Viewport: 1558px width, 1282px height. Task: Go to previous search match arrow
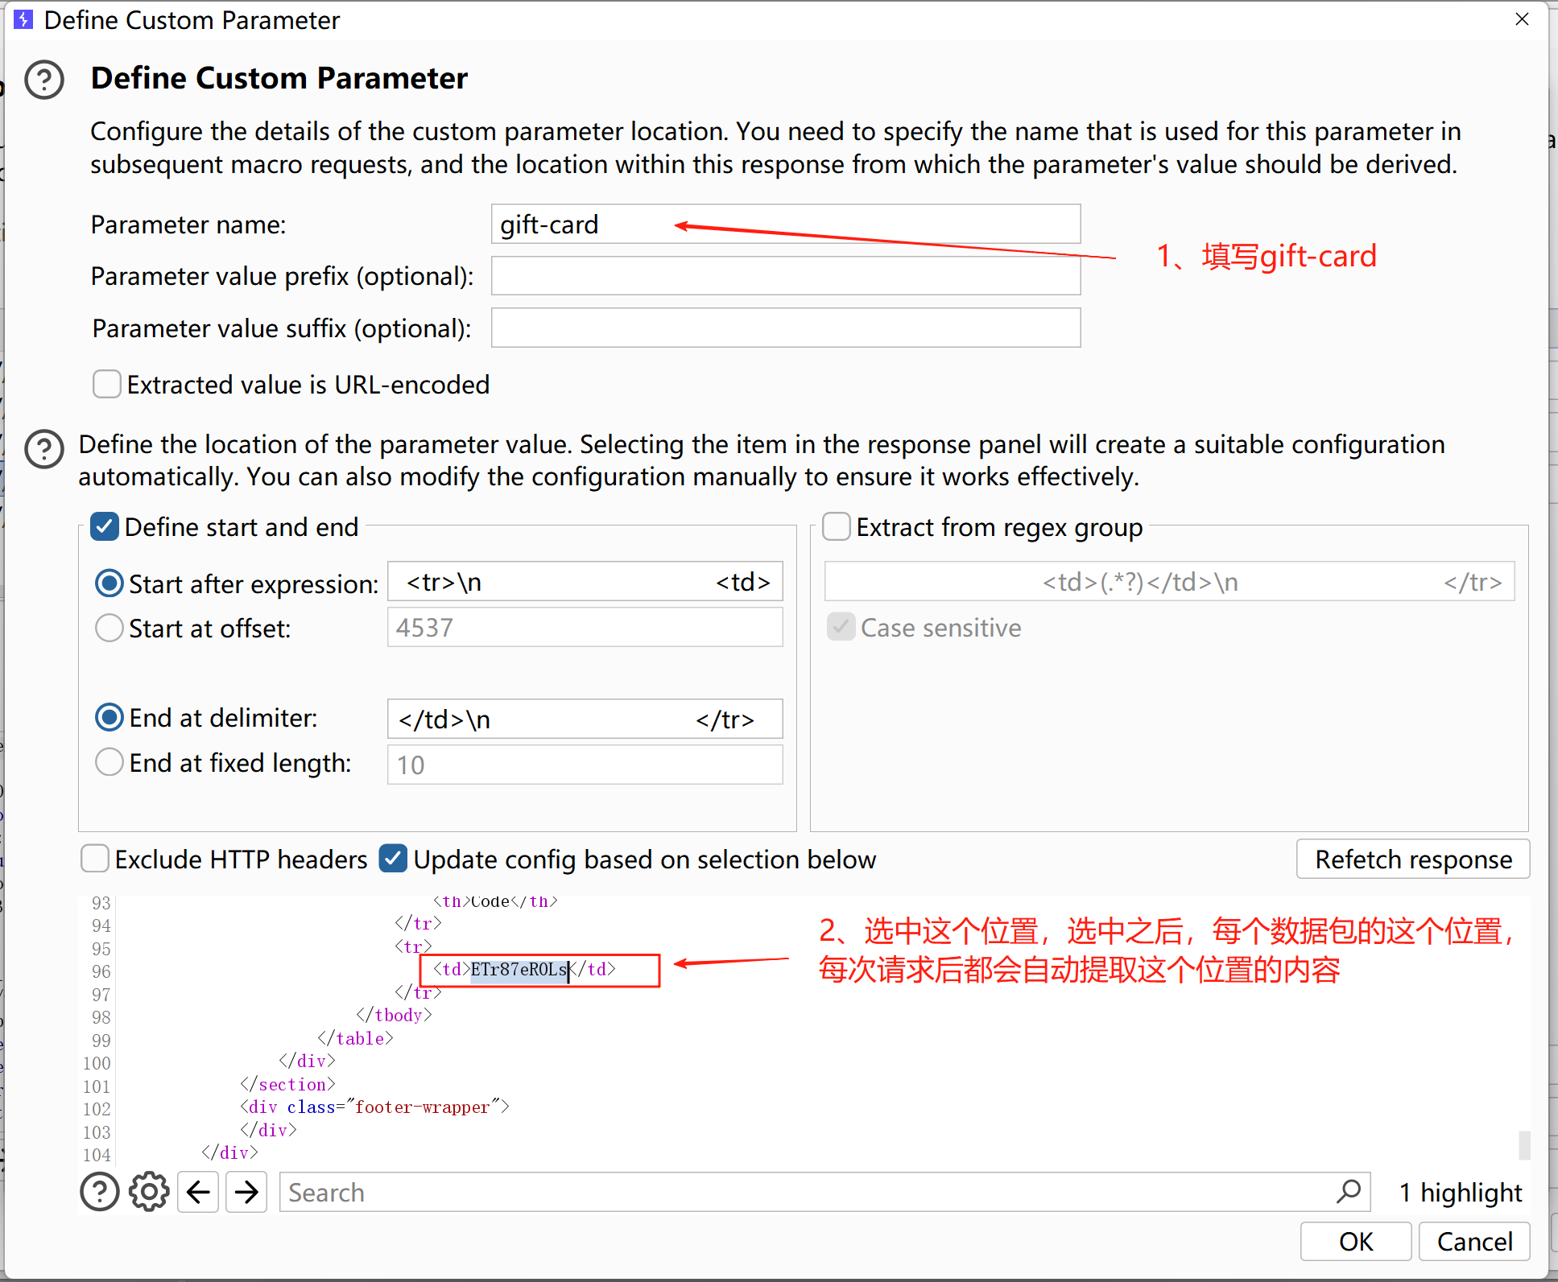point(198,1192)
